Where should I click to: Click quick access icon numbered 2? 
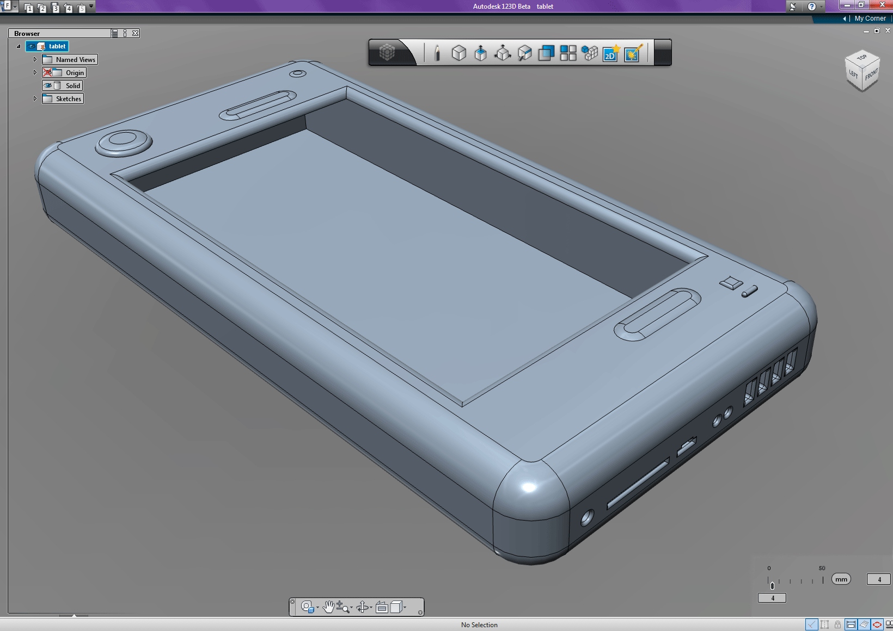point(42,8)
